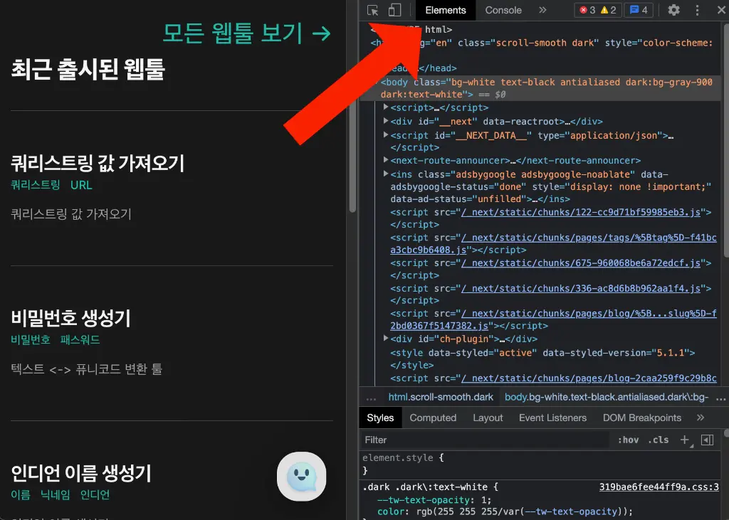Click the 인디언 tag link
This screenshot has width=729, height=520.
(x=95, y=495)
